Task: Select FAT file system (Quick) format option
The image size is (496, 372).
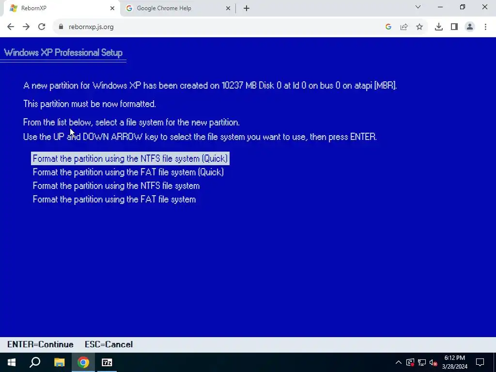Action: tap(128, 172)
